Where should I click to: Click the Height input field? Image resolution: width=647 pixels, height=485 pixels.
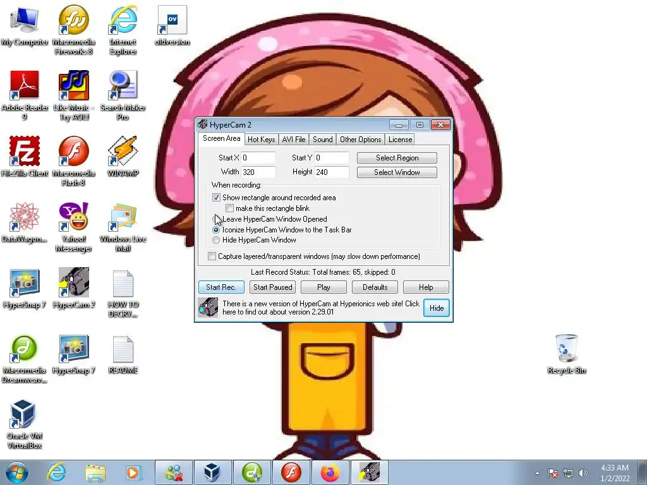[332, 172]
